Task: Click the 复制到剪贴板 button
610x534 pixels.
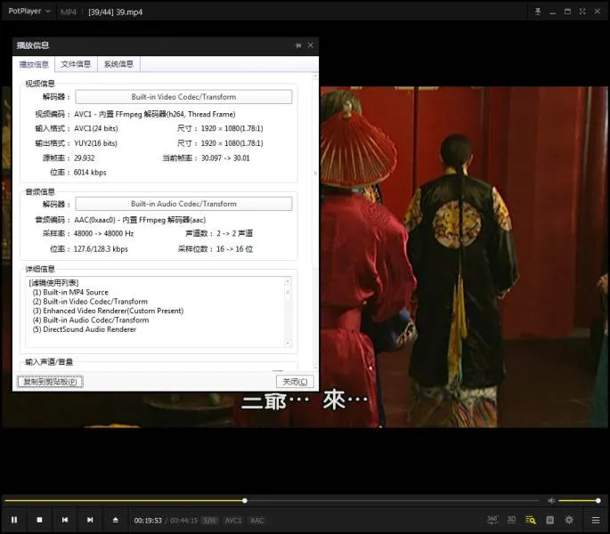Action: (x=50, y=382)
